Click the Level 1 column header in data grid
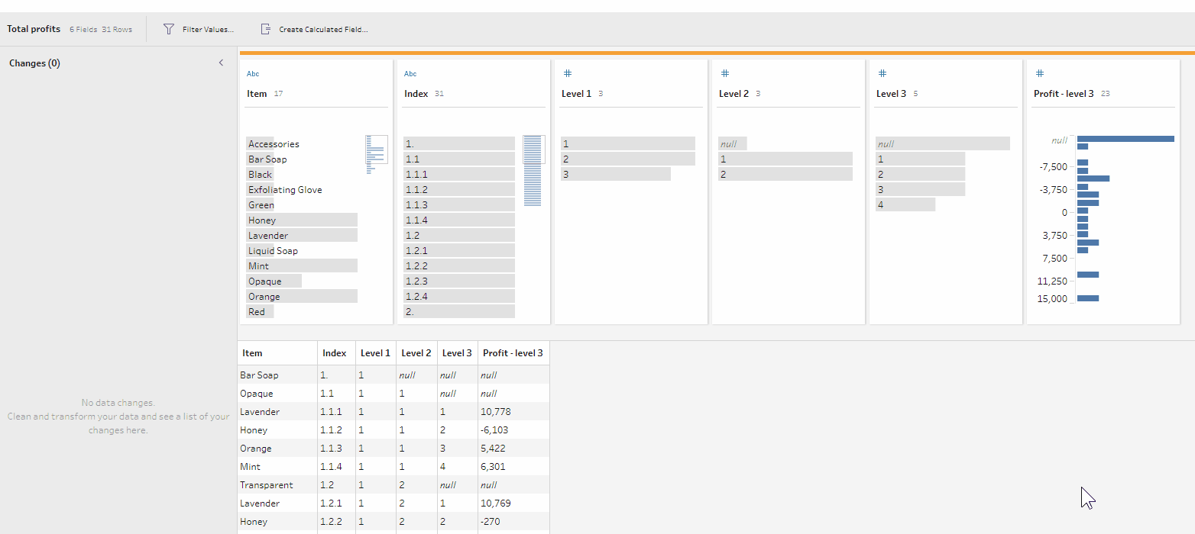The width and height of the screenshot is (1195, 534). click(x=376, y=353)
